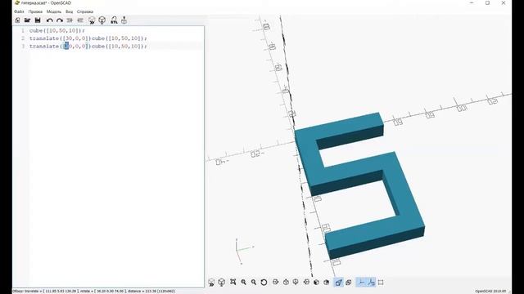The width and height of the screenshot is (524, 294).
Task: Create a new file from the editor toolbar
Action: (17, 20)
